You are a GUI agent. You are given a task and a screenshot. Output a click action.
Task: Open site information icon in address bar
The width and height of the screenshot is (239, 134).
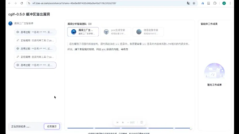point(29,3)
